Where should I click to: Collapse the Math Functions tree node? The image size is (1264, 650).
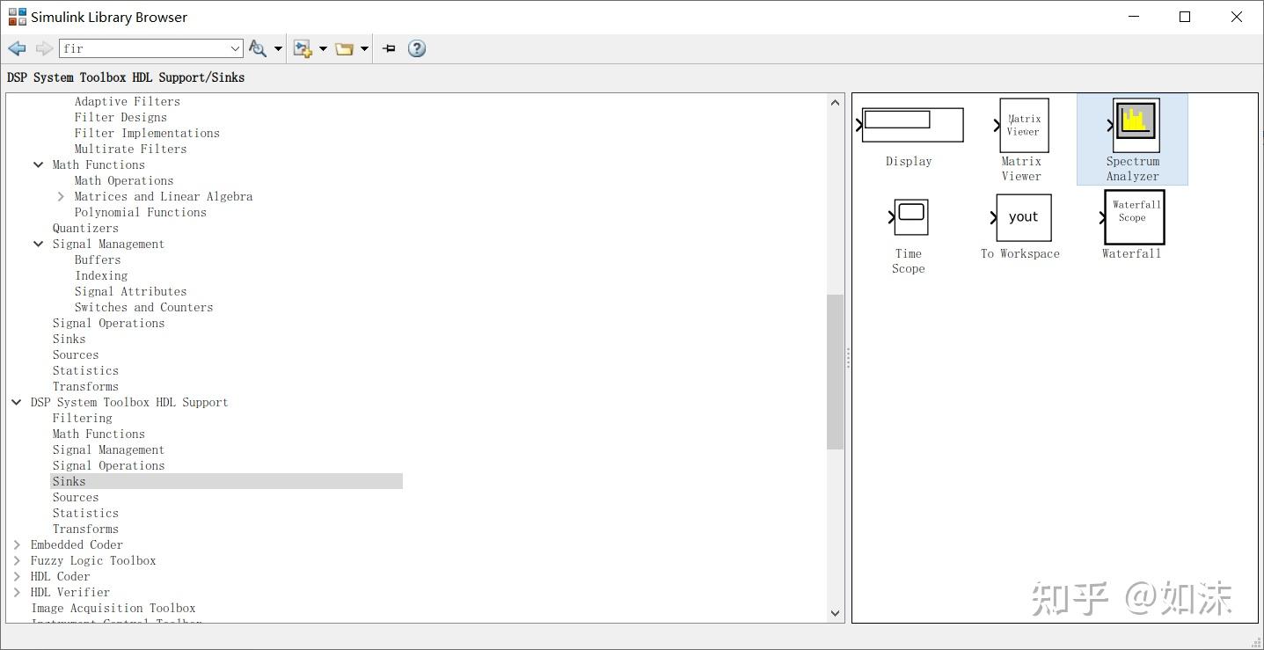[x=37, y=164]
